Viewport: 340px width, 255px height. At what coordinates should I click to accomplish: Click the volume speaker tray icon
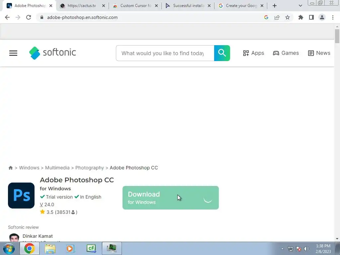click(x=306, y=249)
